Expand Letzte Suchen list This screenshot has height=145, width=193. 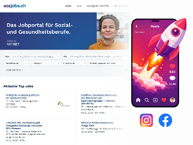[14, 70]
